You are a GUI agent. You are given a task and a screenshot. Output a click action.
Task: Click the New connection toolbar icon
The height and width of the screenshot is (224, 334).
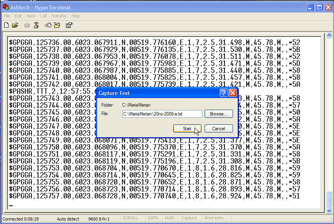pyautogui.click(x=6, y=25)
